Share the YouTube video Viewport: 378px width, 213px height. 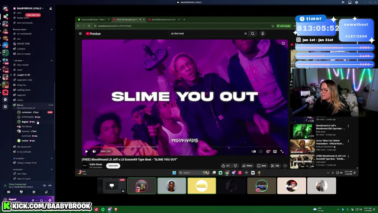pyautogui.click(x=247, y=166)
